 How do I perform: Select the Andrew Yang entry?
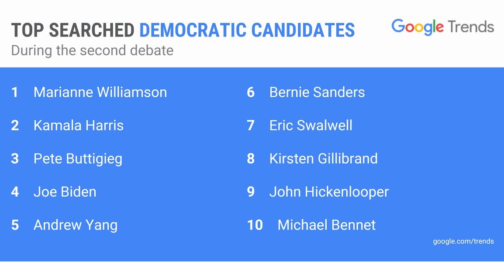click(x=76, y=225)
